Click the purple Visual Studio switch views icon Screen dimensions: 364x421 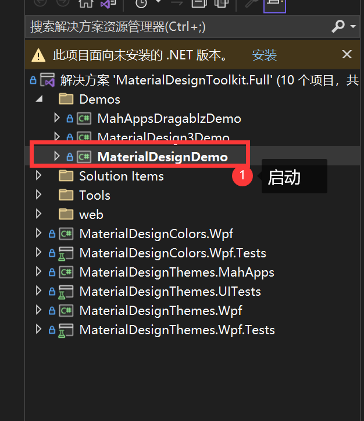(x=108, y=3)
